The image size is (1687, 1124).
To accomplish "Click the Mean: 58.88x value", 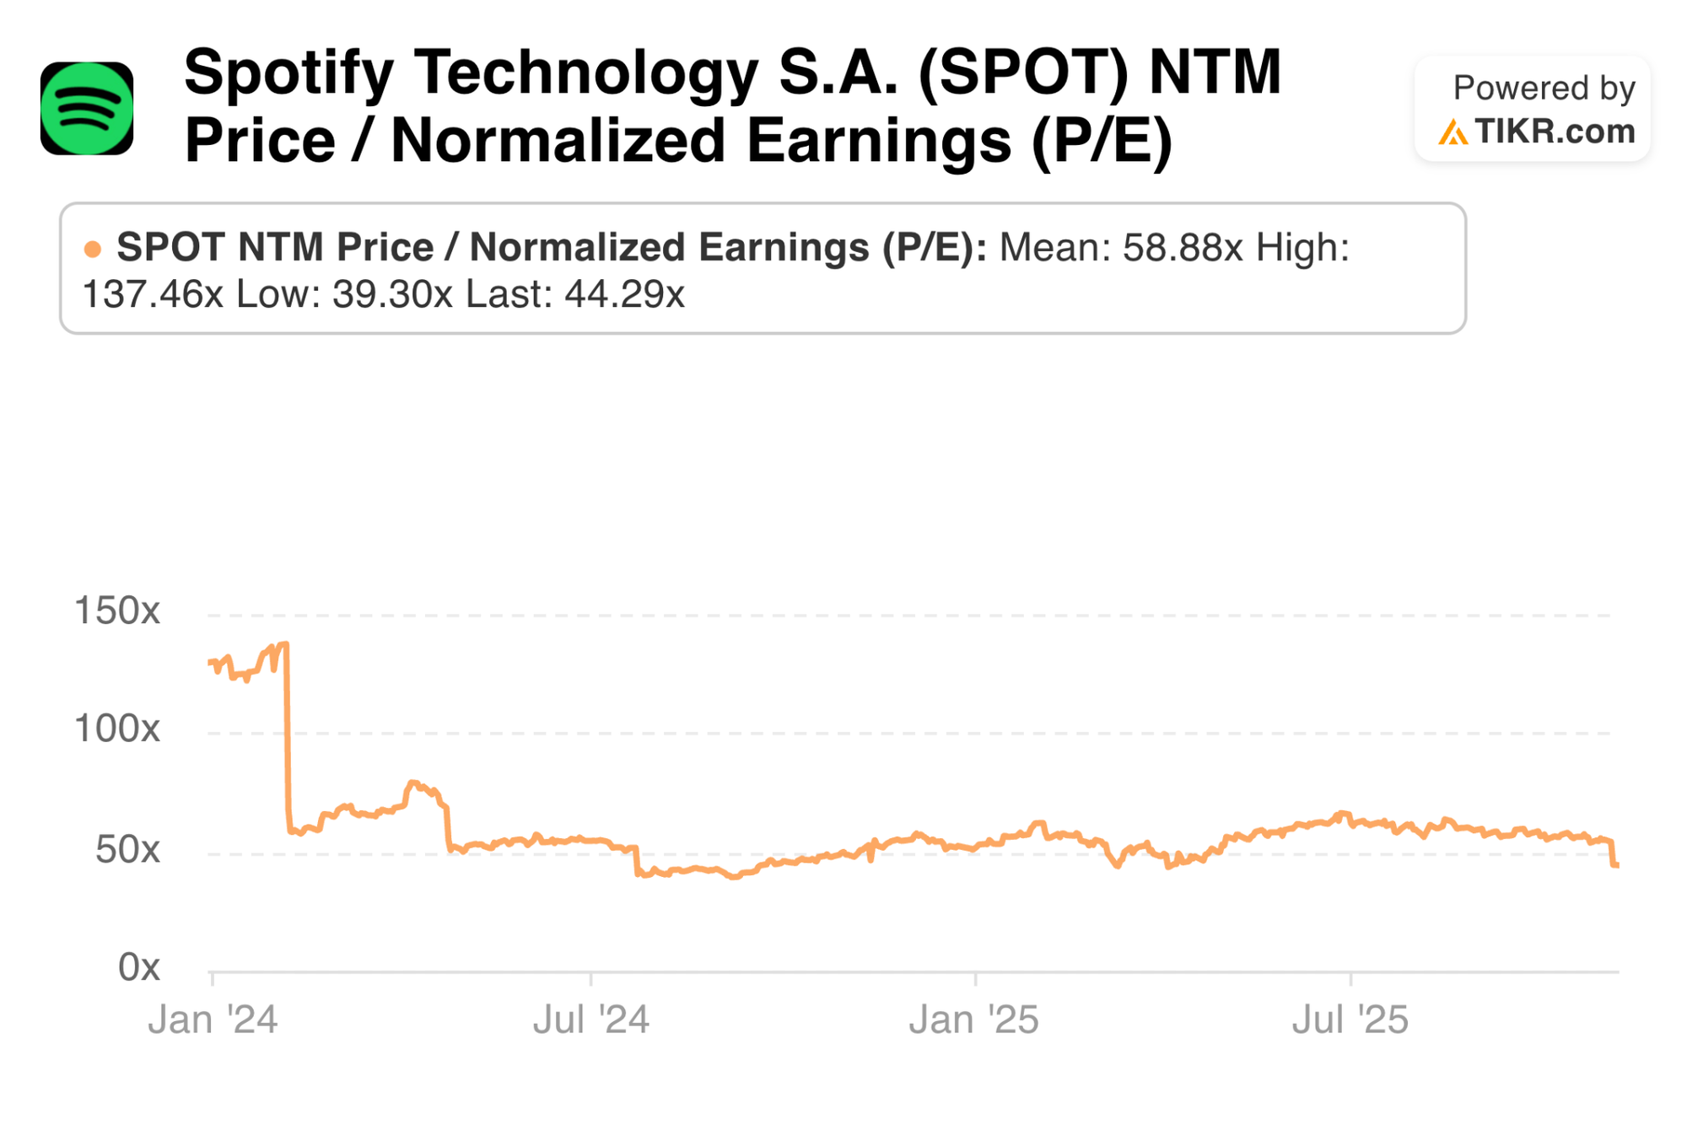I will tap(1121, 248).
